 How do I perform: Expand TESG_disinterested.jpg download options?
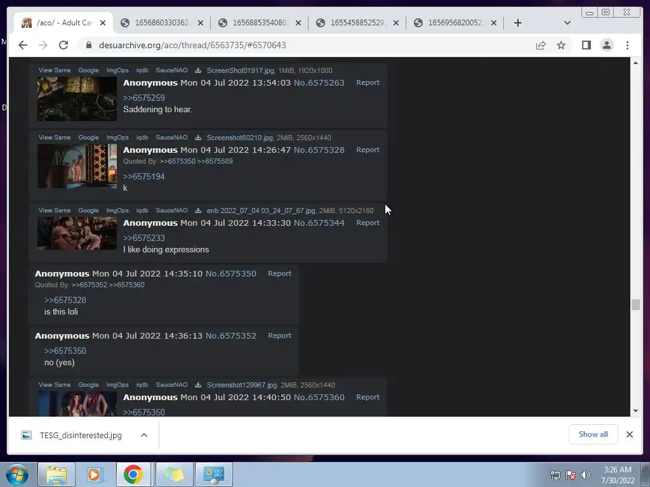click(144, 435)
